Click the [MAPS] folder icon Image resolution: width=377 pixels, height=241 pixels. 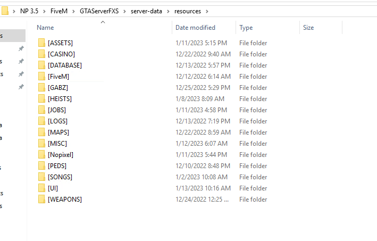click(x=41, y=132)
